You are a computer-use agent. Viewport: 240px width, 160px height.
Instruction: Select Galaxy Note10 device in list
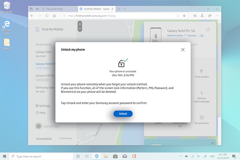tap(45, 64)
